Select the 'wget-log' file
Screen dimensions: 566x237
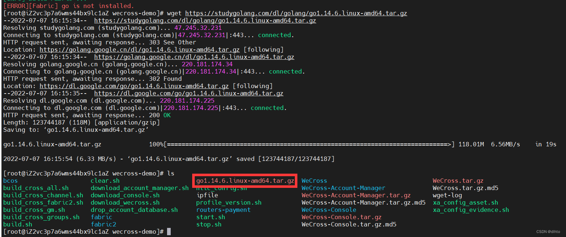[447, 195]
